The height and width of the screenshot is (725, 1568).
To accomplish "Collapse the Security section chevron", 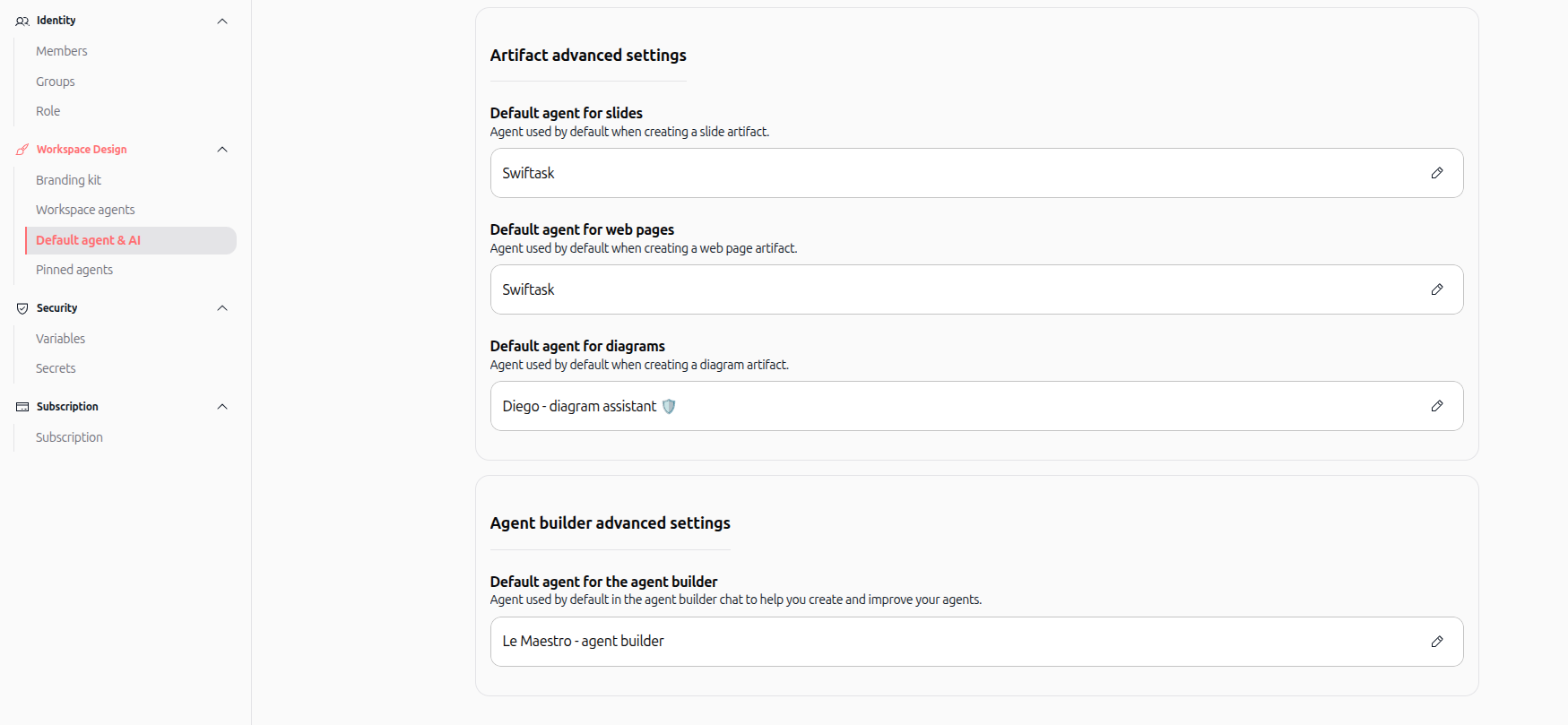I will 222,308.
